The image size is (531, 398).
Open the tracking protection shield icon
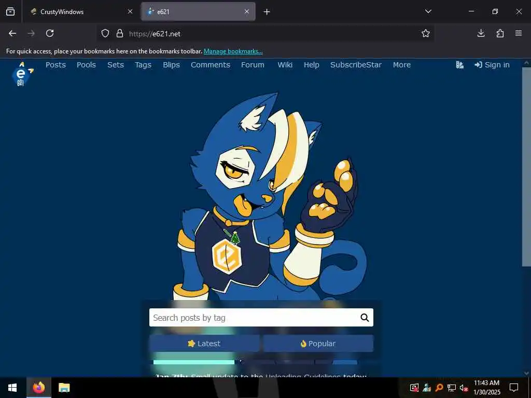point(105,33)
